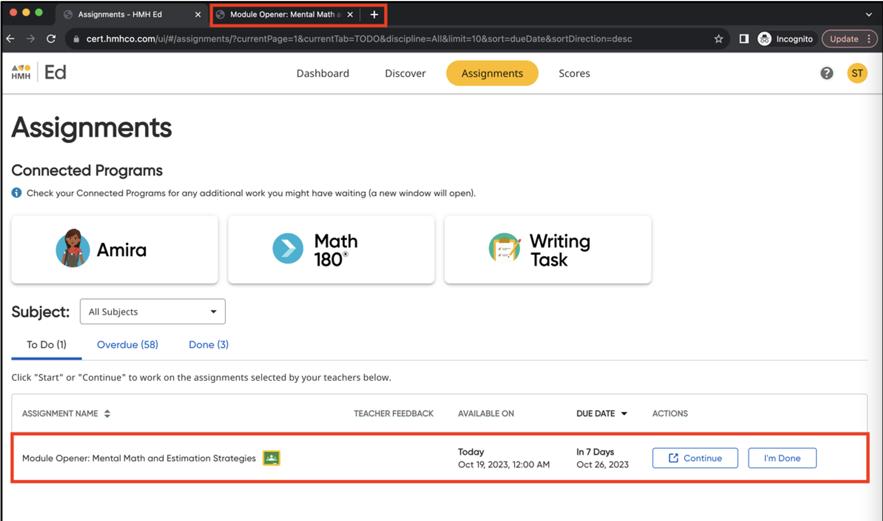Screen dimensions: 883x521
Task: Open the Amira connected program
Action: click(115, 250)
